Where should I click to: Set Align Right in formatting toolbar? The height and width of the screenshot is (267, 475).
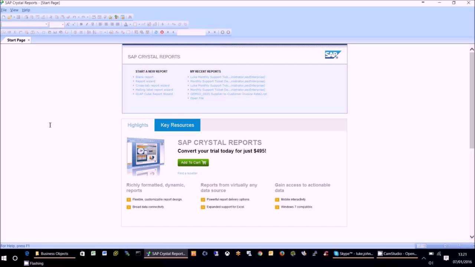click(112, 24)
